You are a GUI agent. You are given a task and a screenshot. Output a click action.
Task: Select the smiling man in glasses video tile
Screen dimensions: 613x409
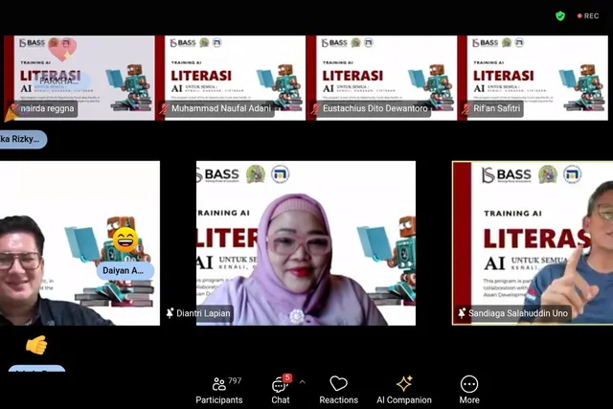pyautogui.click(x=79, y=243)
